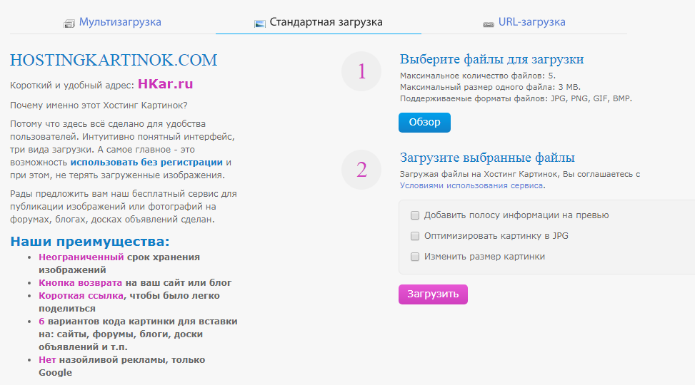Screen dimensions: 695x385
Task: Click Кнопка возврата list item
Action: click(135, 283)
